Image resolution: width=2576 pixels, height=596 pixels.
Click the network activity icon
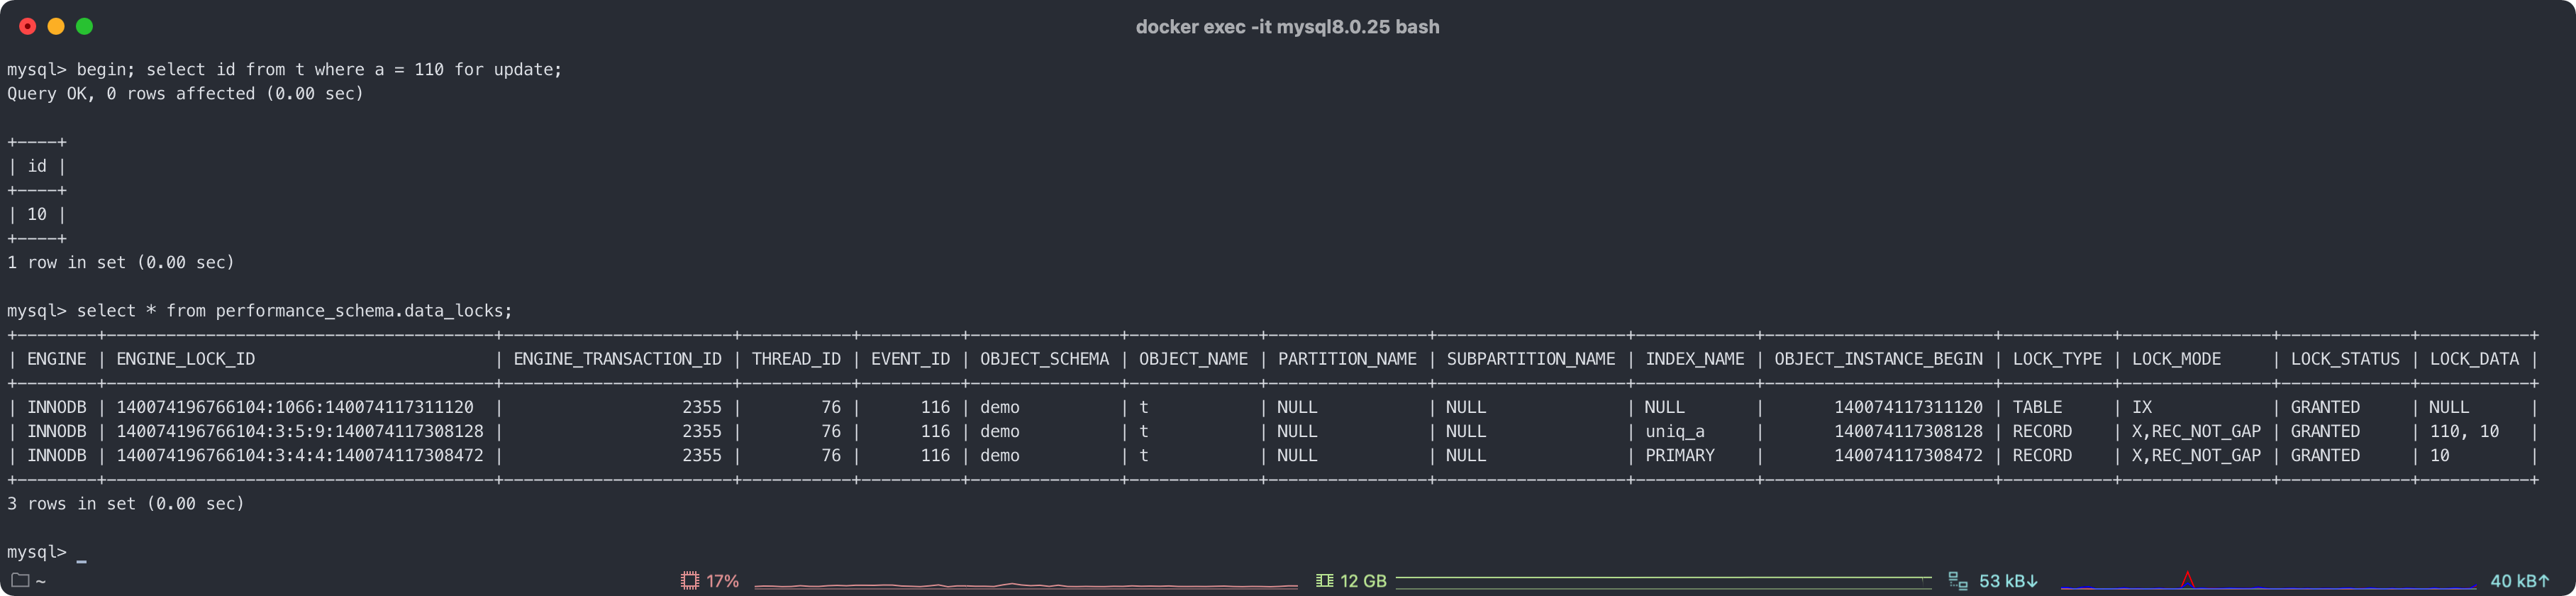pyautogui.click(x=1957, y=581)
